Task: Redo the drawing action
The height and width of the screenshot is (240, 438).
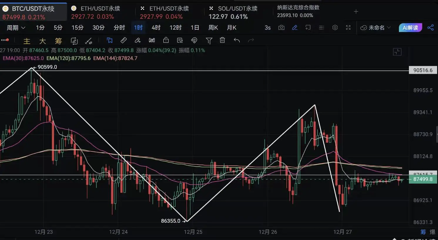Action: 251,40
